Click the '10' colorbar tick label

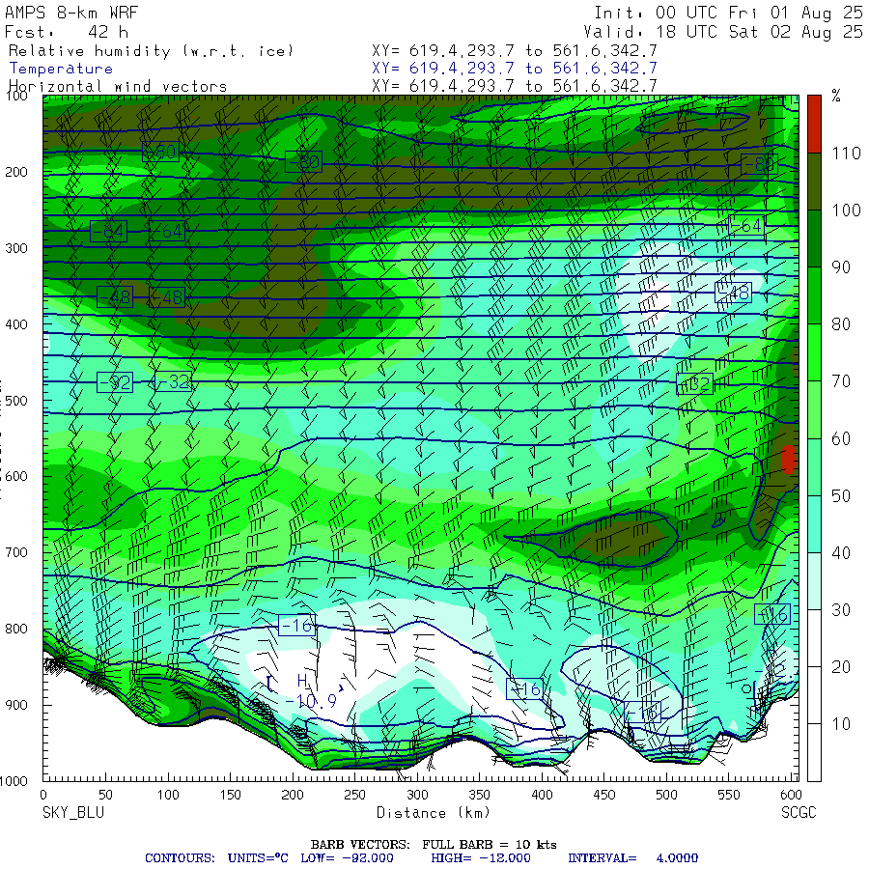[x=841, y=724]
